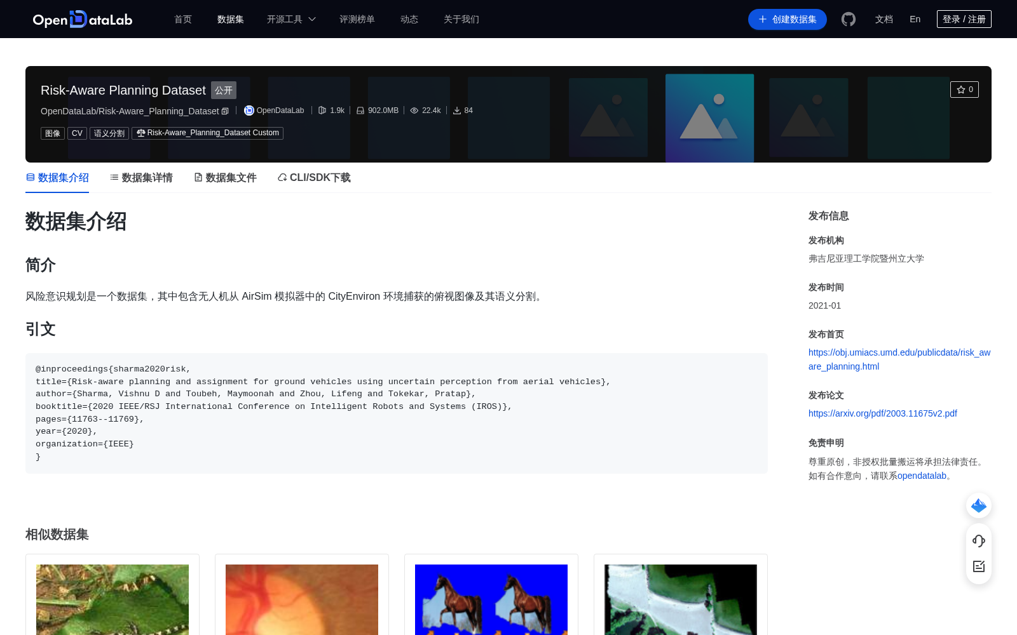Click the 创建数据集 button
1017x635 pixels.
[x=788, y=19]
